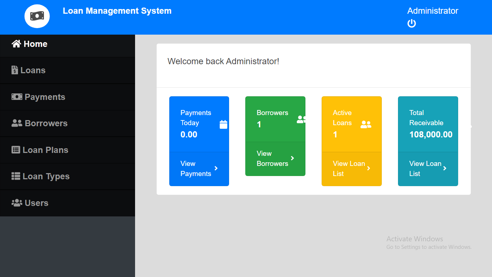Open Payments using its sidebar icon
This screenshot has height=277, width=492.
click(16, 97)
